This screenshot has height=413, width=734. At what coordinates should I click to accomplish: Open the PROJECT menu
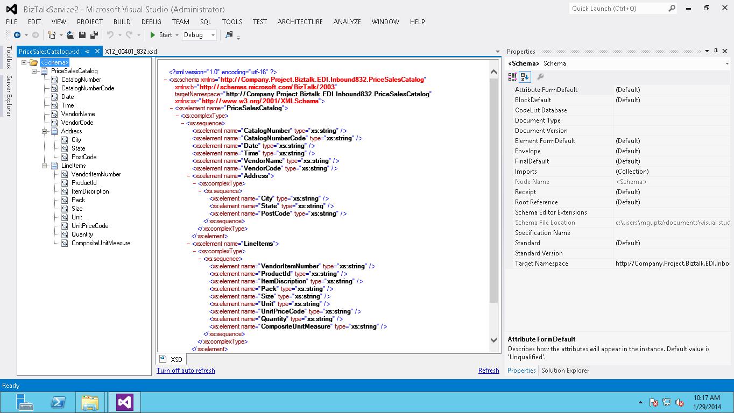coord(89,22)
